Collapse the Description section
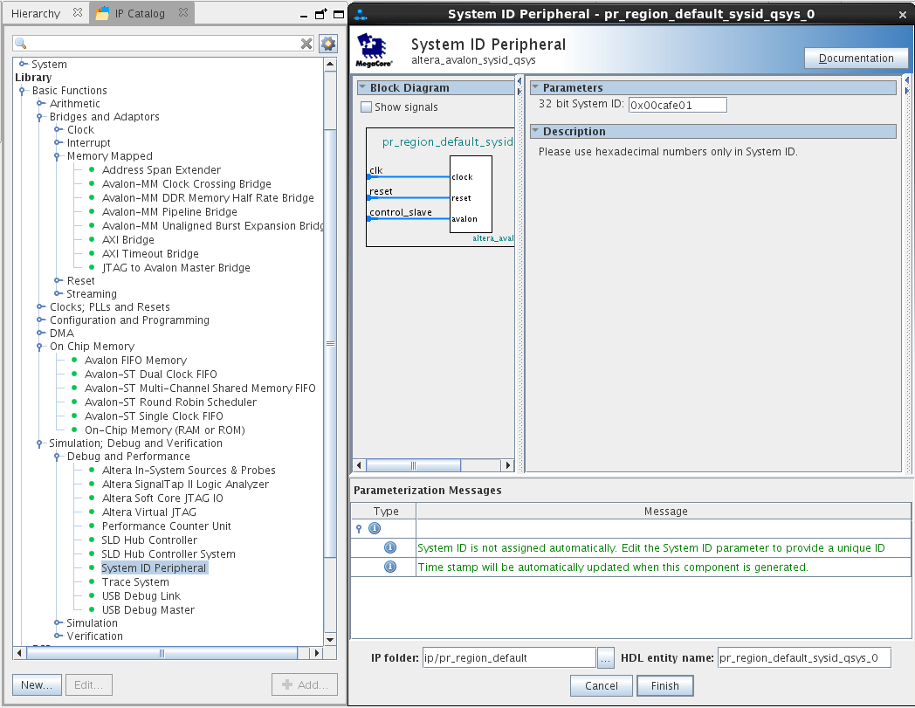 pyautogui.click(x=535, y=131)
